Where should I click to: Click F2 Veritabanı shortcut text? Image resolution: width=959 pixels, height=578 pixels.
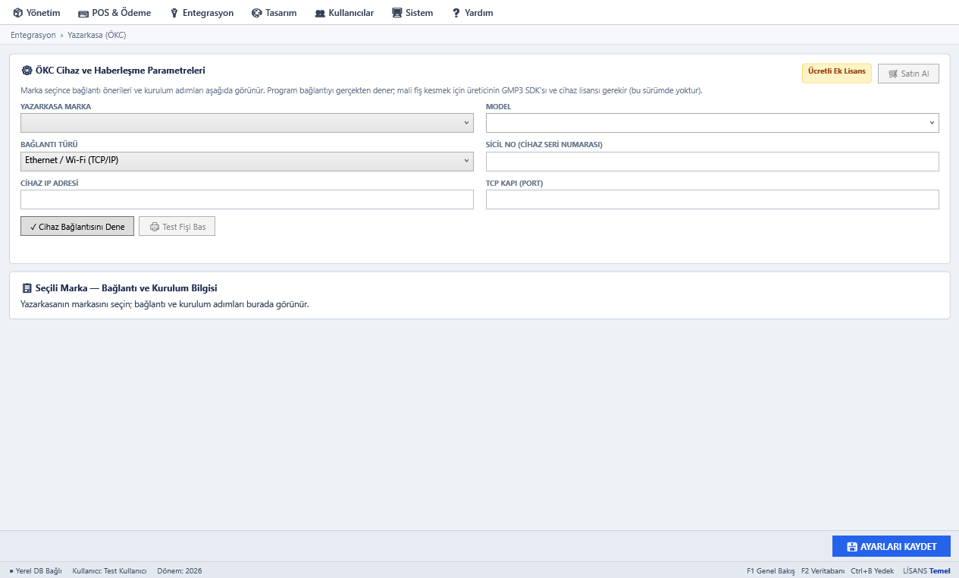point(823,570)
